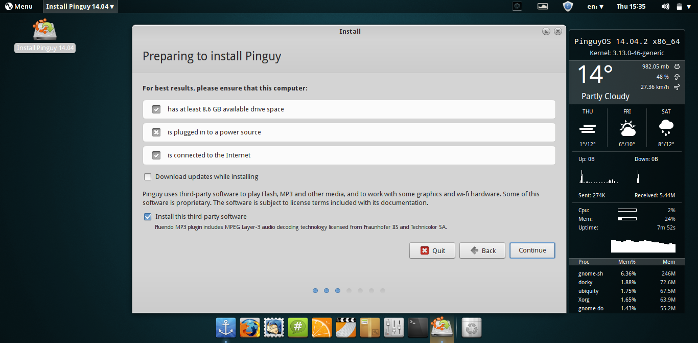Open the system monitor graph indicator
Image resolution: width=698 pixels, height=343 pixels.
tap(543, 6)
